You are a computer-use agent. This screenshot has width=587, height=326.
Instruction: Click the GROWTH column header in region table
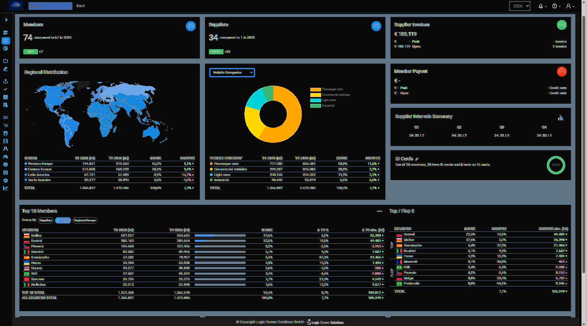click(187, 158)
